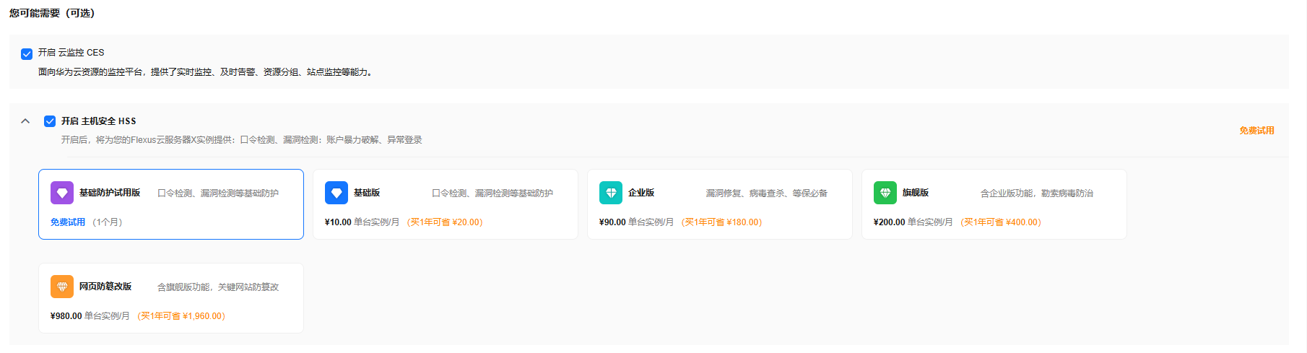Click the 含旗舰版功能, 关键网站防篡改 description
Screen dimensions: 1307x353
pyautogui.click(x=218, y=287)
